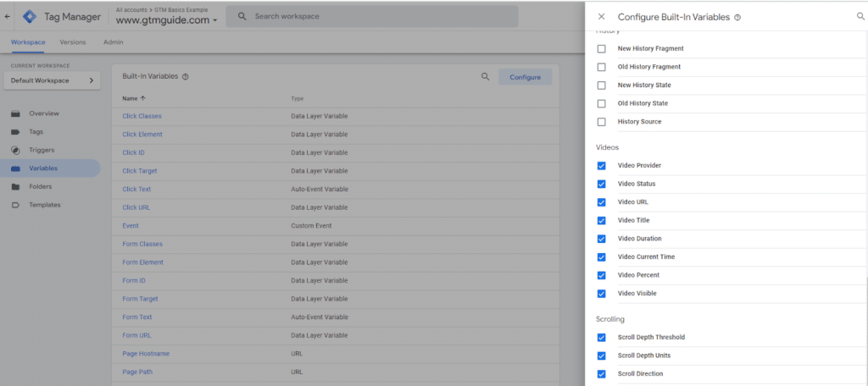Open Templates via its sidebar icon
868x386 pixels.
(16, 205)
